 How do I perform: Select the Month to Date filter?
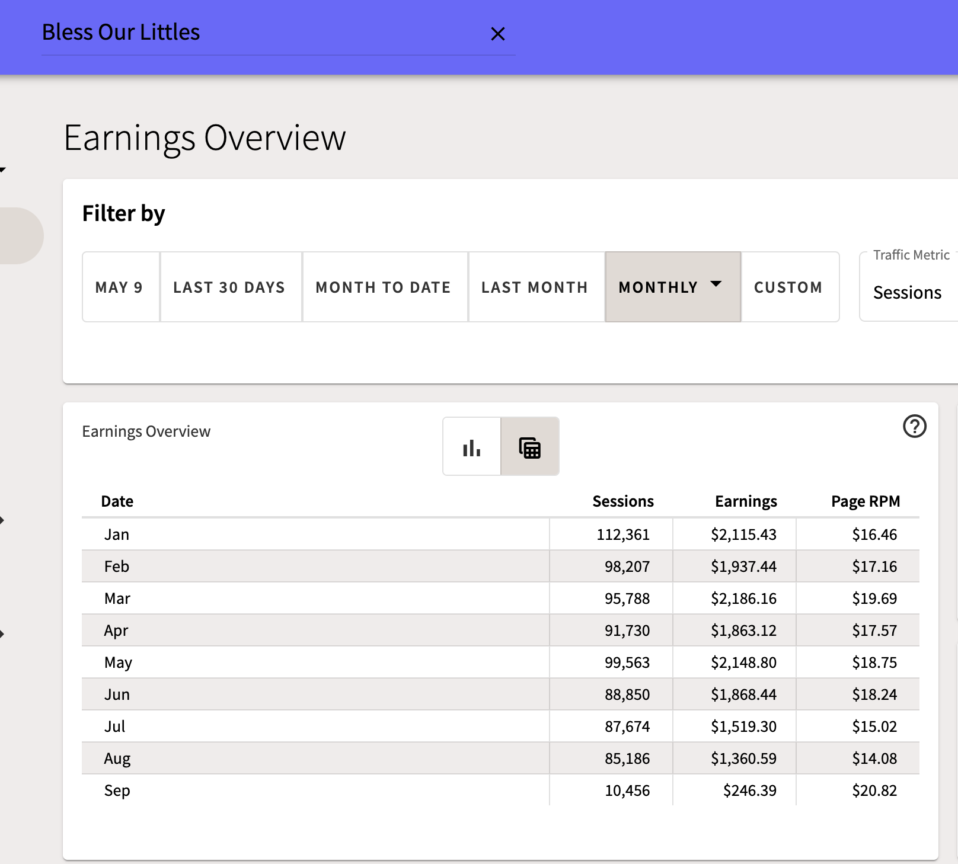(x=385, y=287)
